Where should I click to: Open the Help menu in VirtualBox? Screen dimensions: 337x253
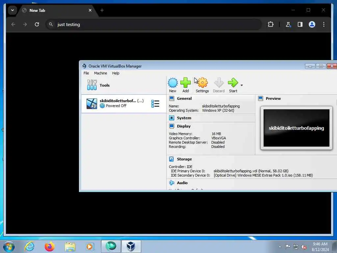click(116, 73)
